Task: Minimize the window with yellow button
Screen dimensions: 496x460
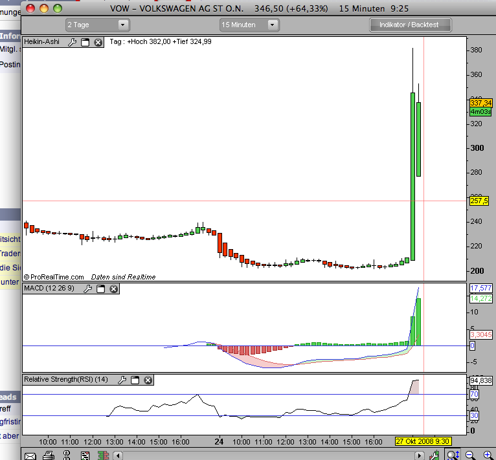Action: [x=44, y=8]
